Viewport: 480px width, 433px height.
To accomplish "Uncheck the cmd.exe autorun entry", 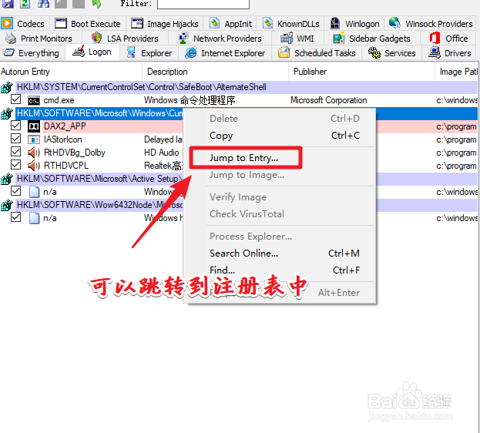I will click(15, 99).
